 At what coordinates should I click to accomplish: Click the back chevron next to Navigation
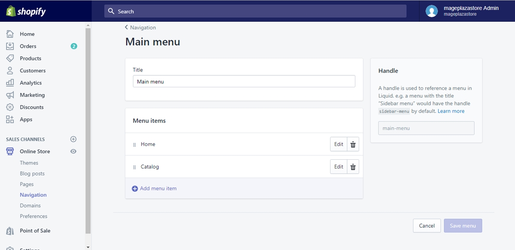coord(127,27)
